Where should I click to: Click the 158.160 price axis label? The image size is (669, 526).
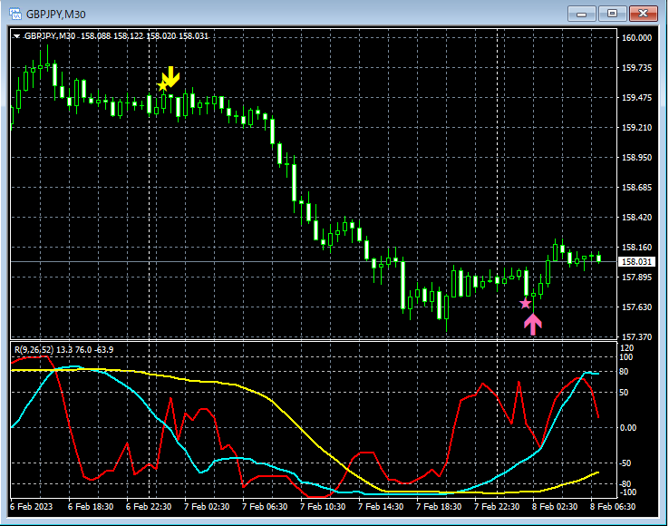[x=637, y=247]
